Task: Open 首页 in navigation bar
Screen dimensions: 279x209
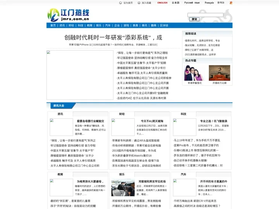Action: (x=53, y=26)
